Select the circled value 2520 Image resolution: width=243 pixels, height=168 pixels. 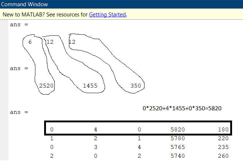47,86
